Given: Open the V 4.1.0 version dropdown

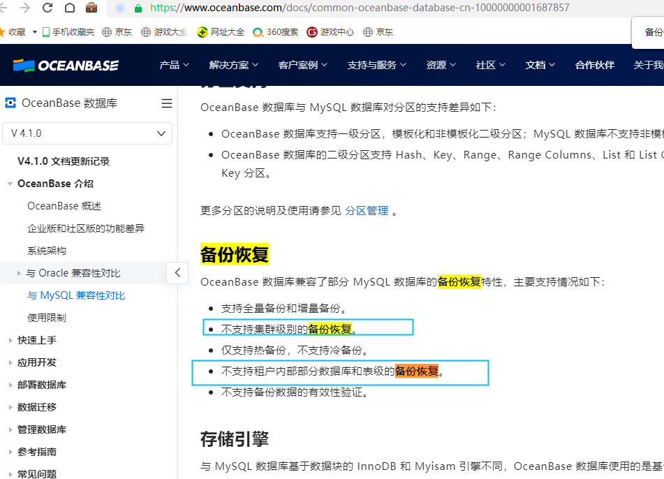Looking at the screenshot, I should click(x=87, y=133).
